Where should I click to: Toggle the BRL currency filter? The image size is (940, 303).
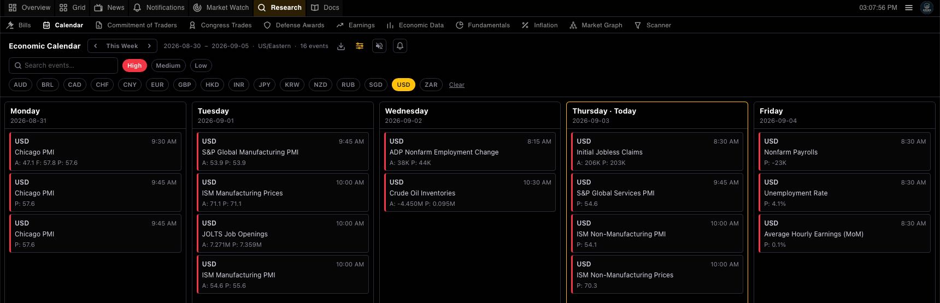(x=48, y=85)
